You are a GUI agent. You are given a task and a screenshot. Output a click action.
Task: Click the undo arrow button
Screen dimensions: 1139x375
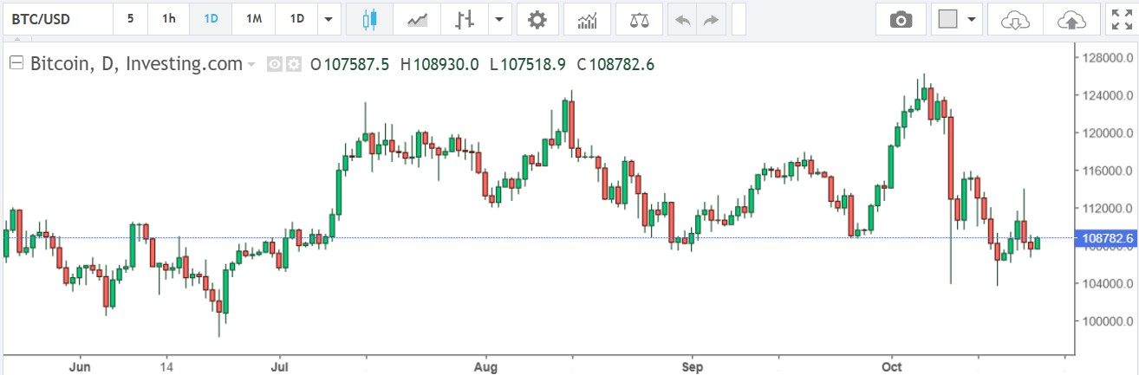683,19
